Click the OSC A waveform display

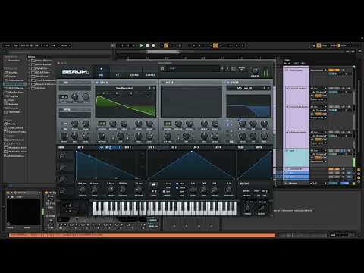(126, 104)
